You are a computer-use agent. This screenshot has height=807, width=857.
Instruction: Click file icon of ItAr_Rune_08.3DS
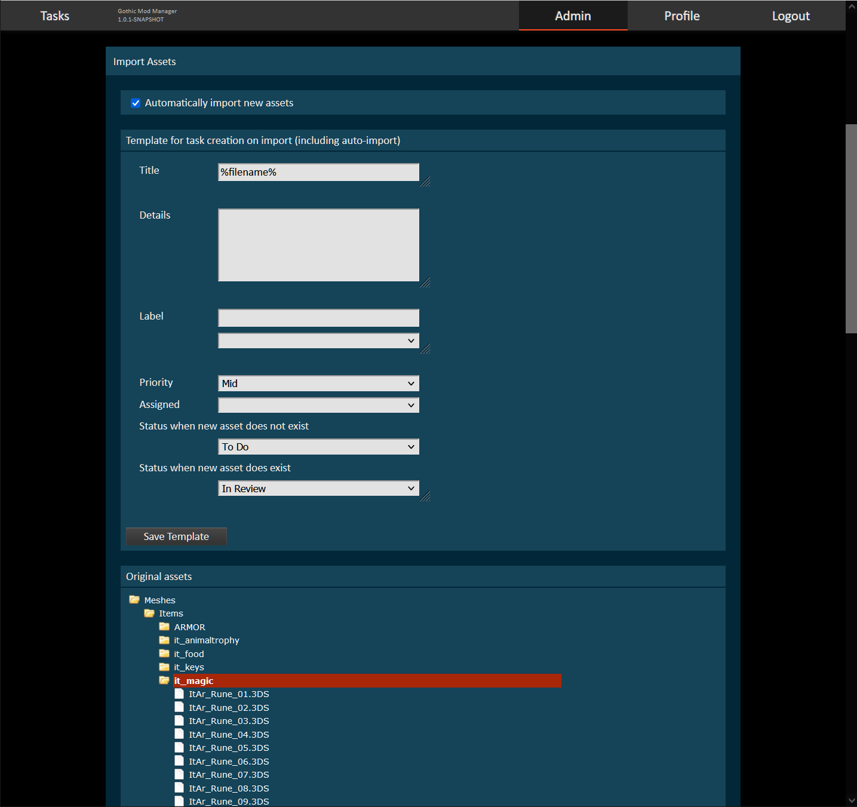pyautogui.click(x=179, y=788)
